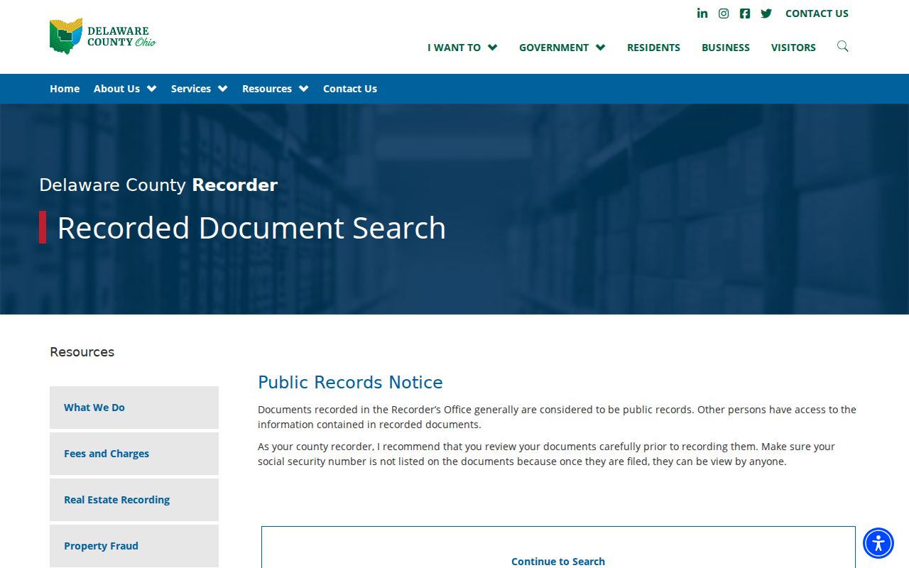909x568 pixels.
Task: Click the Delaware County Ohio logo
Action: pos(102,36)
